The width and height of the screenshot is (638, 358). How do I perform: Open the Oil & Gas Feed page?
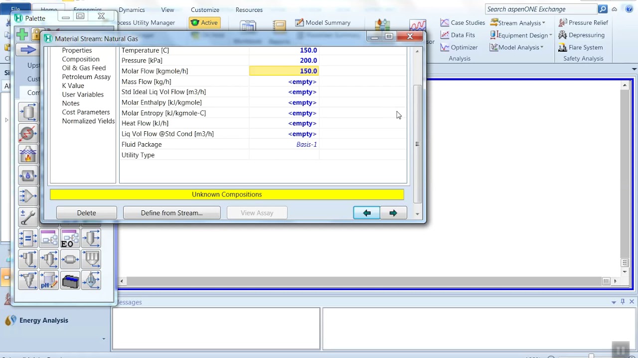(84, 68)
